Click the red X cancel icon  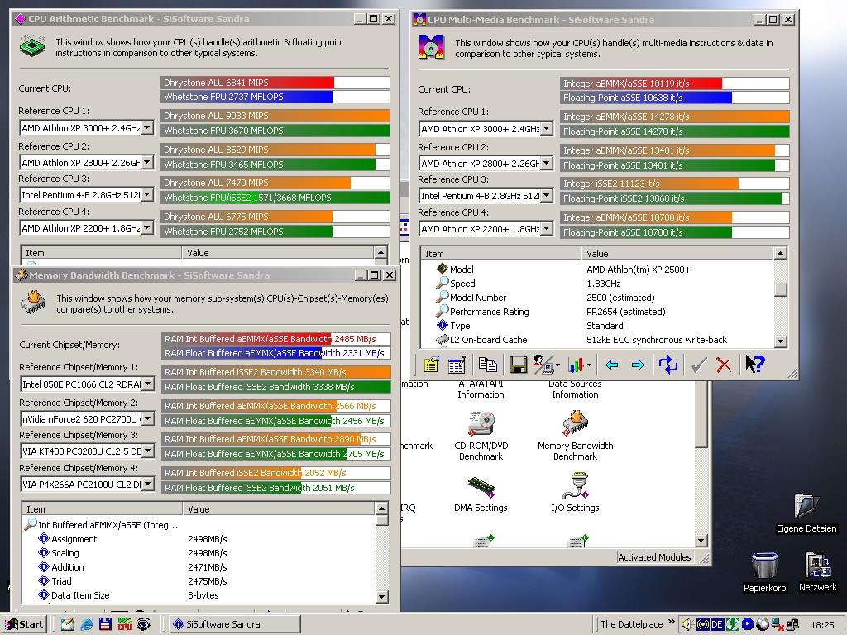724,365
